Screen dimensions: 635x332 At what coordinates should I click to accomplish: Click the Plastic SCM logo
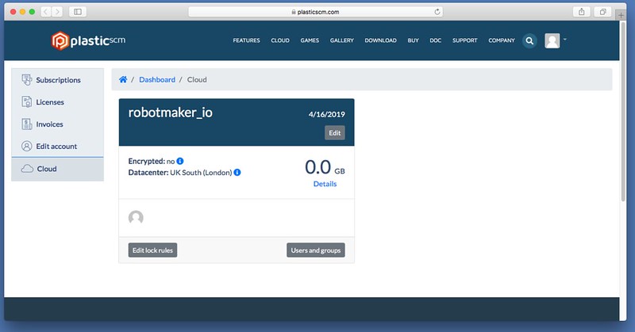point(88,40)
